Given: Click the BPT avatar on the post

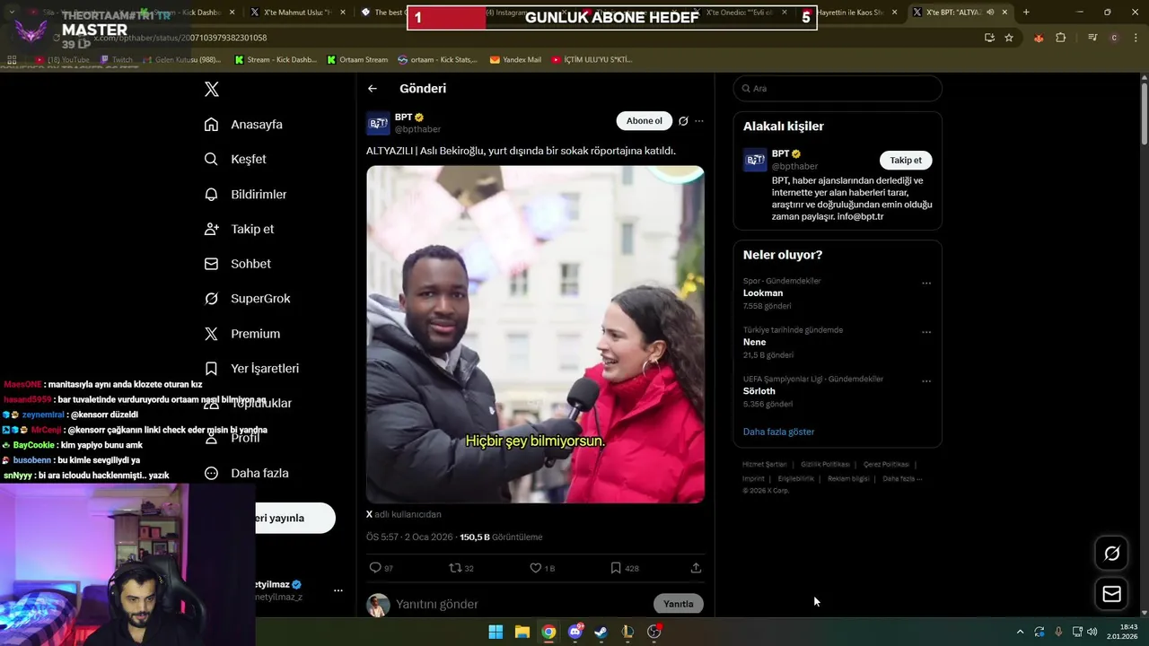Looking at the screenshot, I should (378, 123).
